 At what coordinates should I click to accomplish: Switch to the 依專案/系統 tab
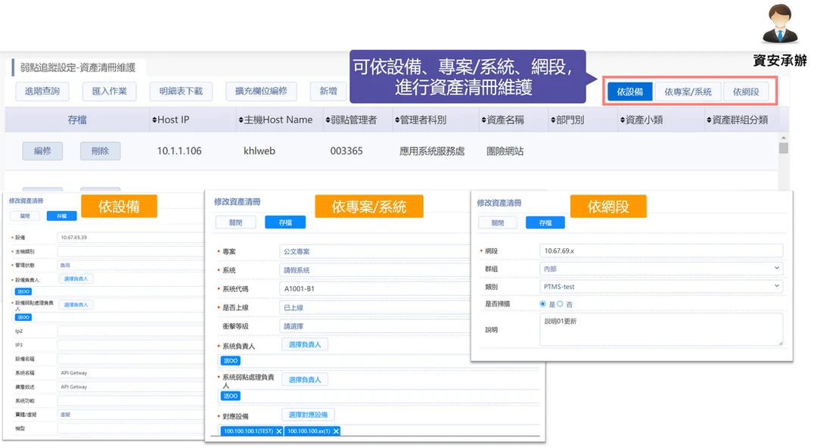688,92
